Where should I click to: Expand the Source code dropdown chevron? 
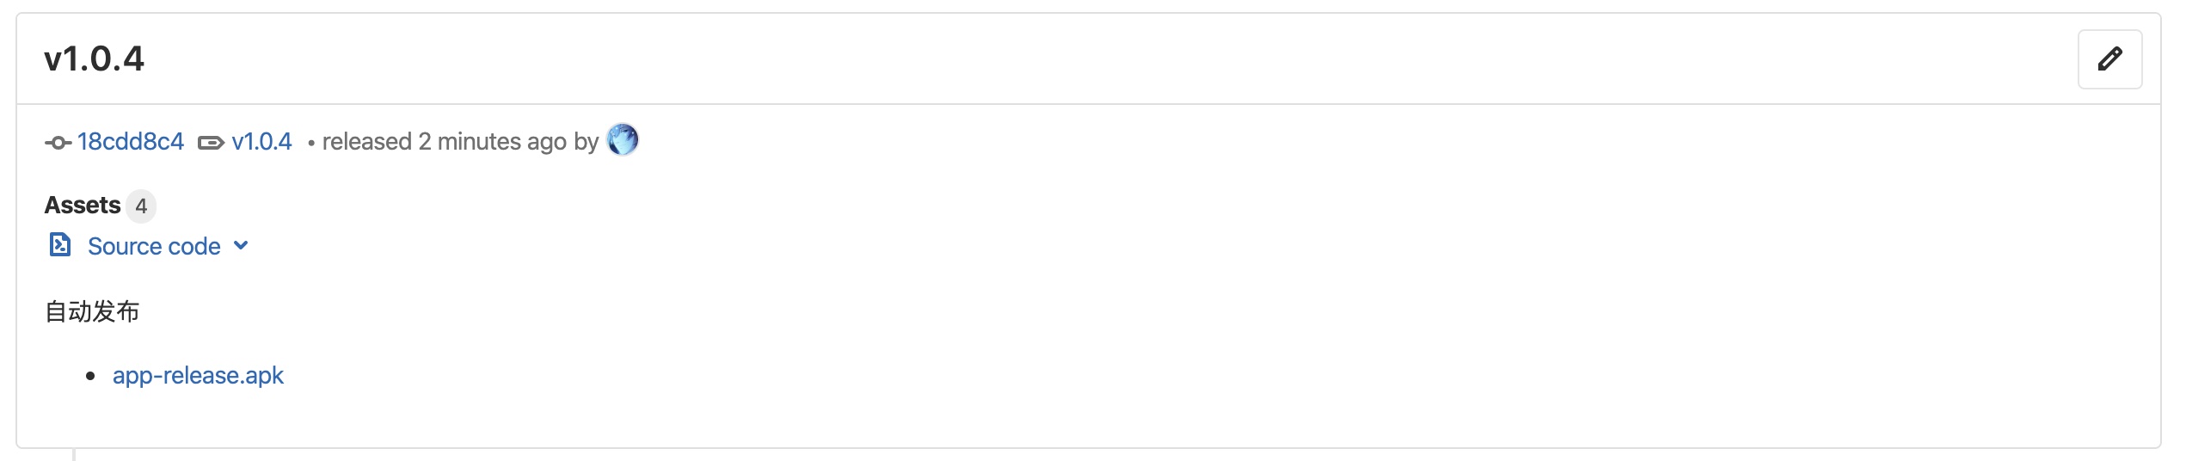(242, 246)
